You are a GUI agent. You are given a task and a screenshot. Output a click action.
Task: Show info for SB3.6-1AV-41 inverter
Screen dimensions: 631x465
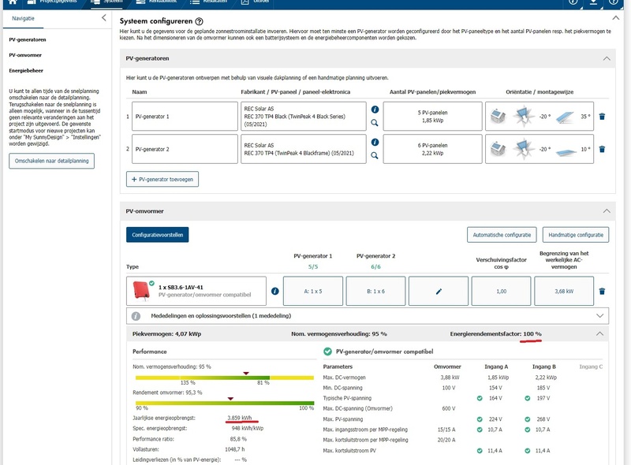point(274,292)
